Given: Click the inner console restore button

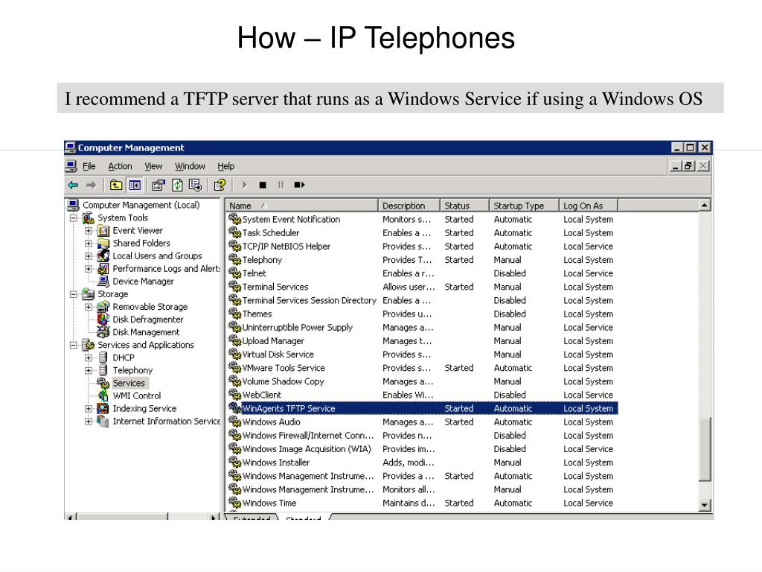Looking at the screenshot, I should (x=688, y=166).
